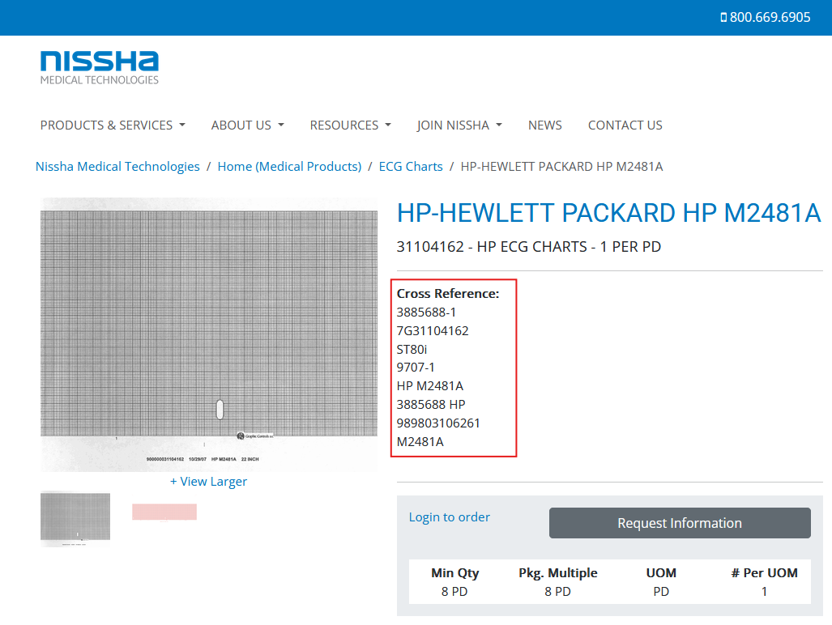Screen dimensions: 832x625
Task: Call the 800.669.6905 phone number
Action: pos(765,18)
